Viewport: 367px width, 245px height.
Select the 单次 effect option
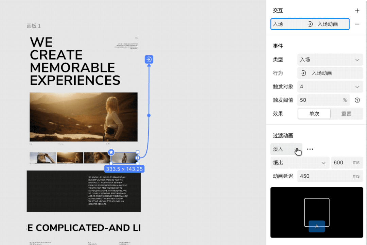314,114
